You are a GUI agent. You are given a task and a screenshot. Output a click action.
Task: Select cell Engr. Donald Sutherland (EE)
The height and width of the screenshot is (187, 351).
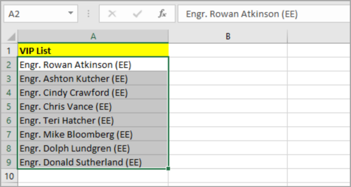point(93,162)
